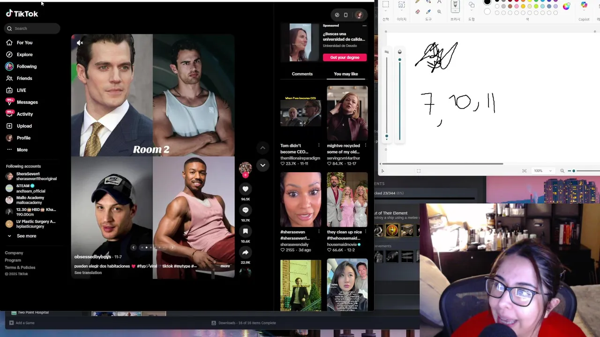
Task: Open Mallo Academy following account
Action: pyautogui.click(x=30, y=200)
